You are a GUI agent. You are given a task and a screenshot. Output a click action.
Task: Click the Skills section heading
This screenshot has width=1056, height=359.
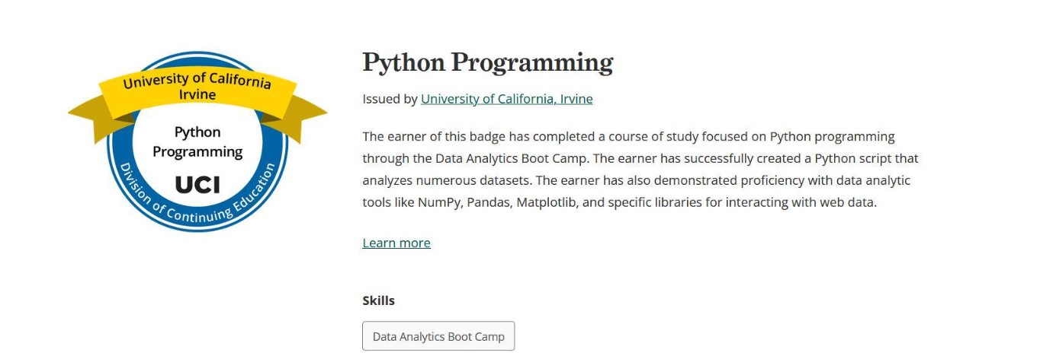(378, 300)
